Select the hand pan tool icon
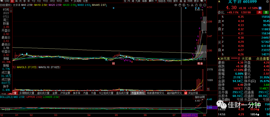The height and width of the screenshot is (117, 270). (x=180, y=5)
